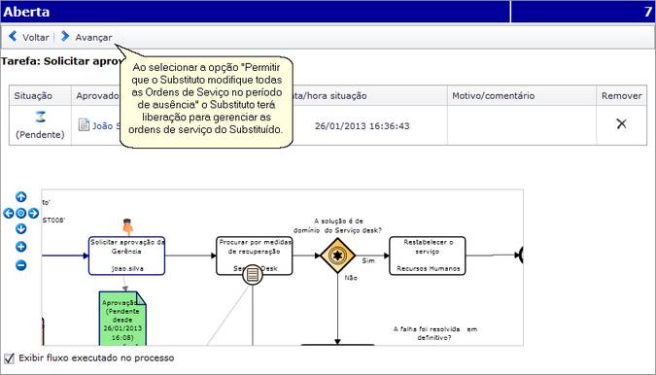The height and width of the screenshot is (375, 656).
Task: Center the diagram with the middle navigation button
Action: pyautogui.click(x=21, y=214)
